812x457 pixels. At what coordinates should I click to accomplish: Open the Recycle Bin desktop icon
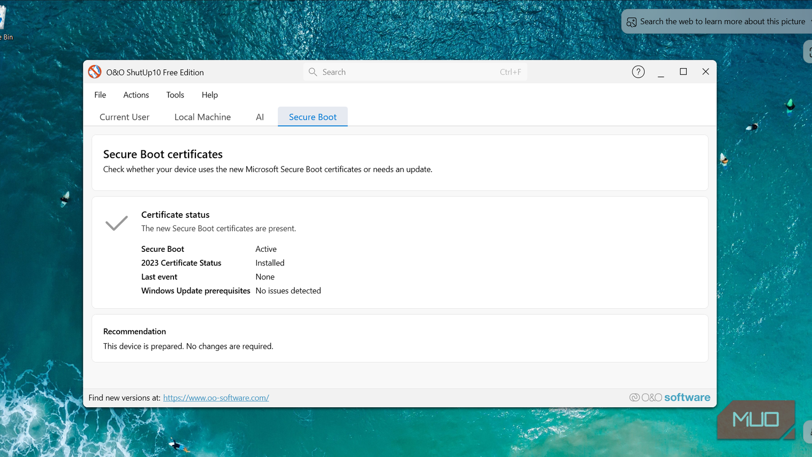click(4, 22)
